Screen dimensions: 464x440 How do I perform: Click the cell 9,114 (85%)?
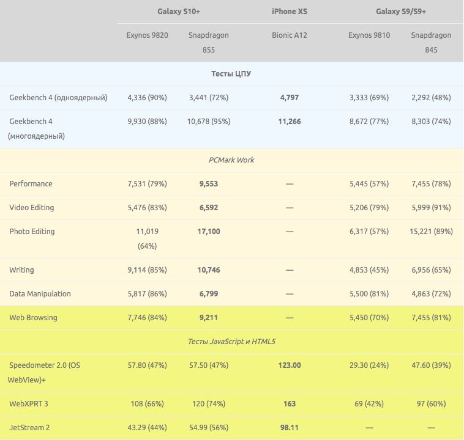click(x=147, y=270)
